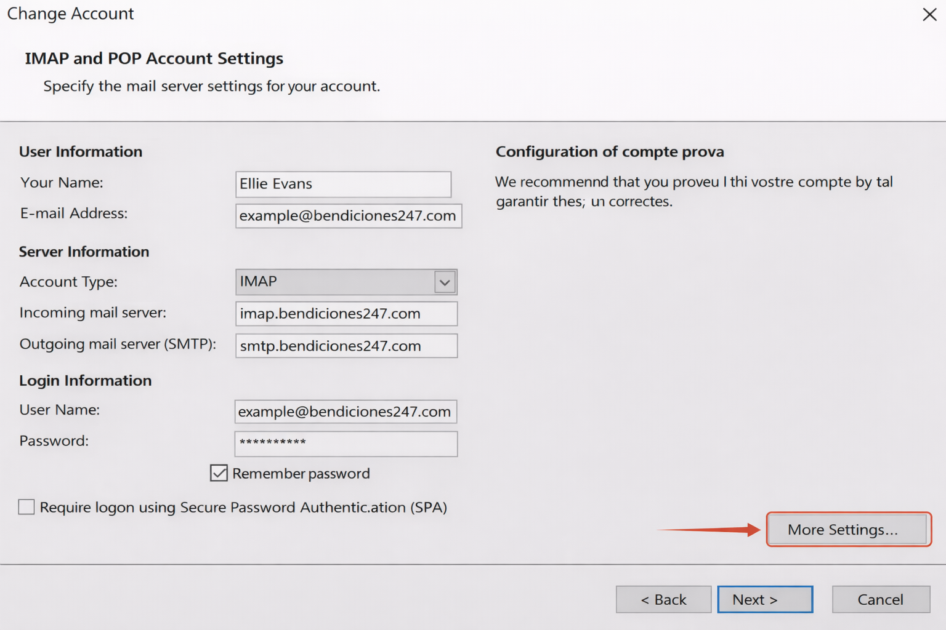Select the Incoming mail server field
The height and width of the screenshot is (630, 946).
click(346, 314)
